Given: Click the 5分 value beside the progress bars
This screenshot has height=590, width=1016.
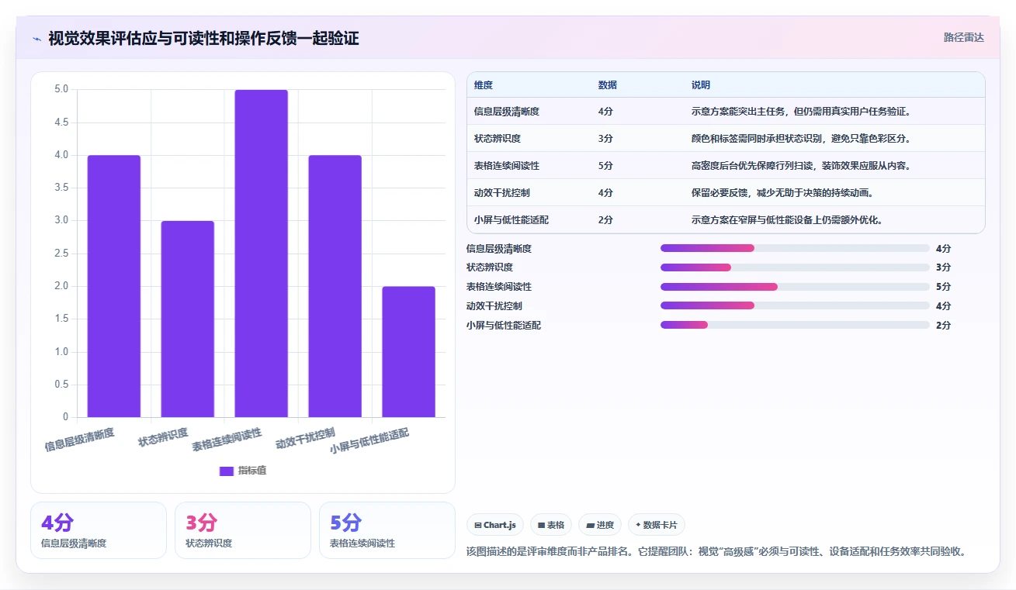Looking at the screenshot, I should click(x=943, y=287).
